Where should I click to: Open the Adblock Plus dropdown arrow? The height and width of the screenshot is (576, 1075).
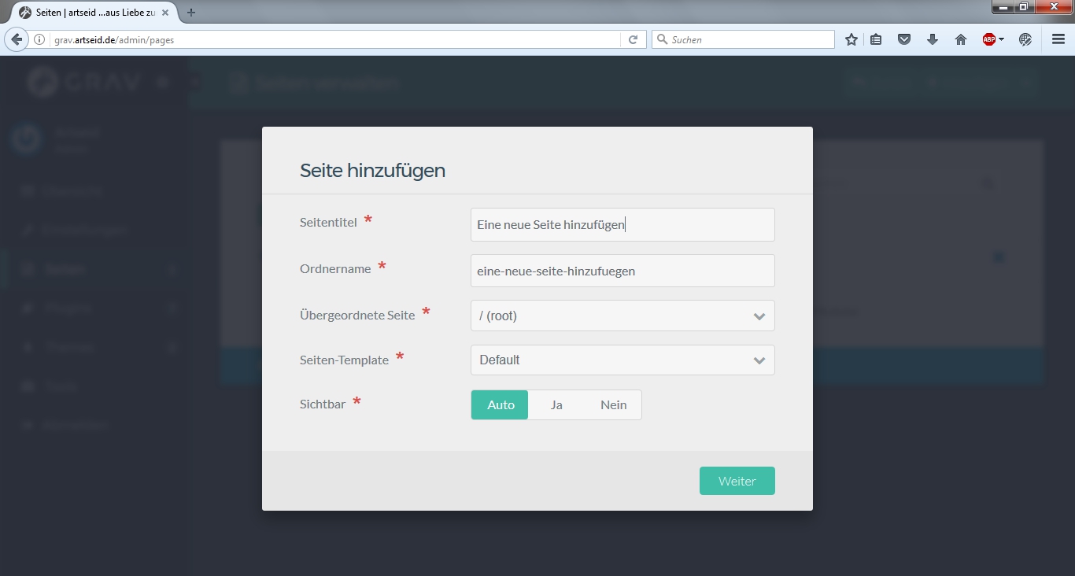click(x=1002, y=39)
